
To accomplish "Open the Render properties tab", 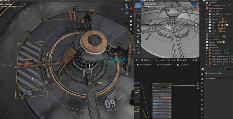I will click(x=202, y=79).
